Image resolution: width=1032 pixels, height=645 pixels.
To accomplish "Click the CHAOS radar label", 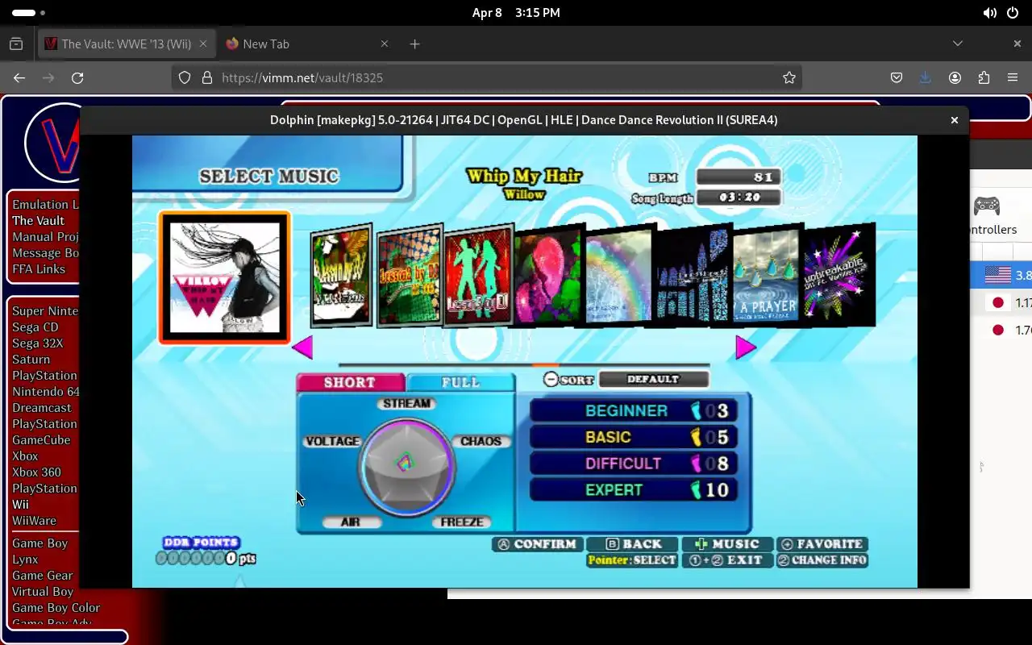I will pyautogui.click(x=481, y=441).
